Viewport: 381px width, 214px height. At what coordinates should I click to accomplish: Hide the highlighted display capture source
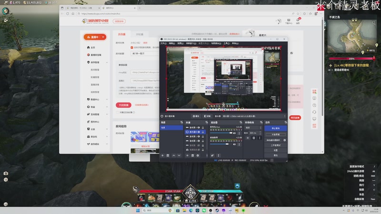(199, 132)
